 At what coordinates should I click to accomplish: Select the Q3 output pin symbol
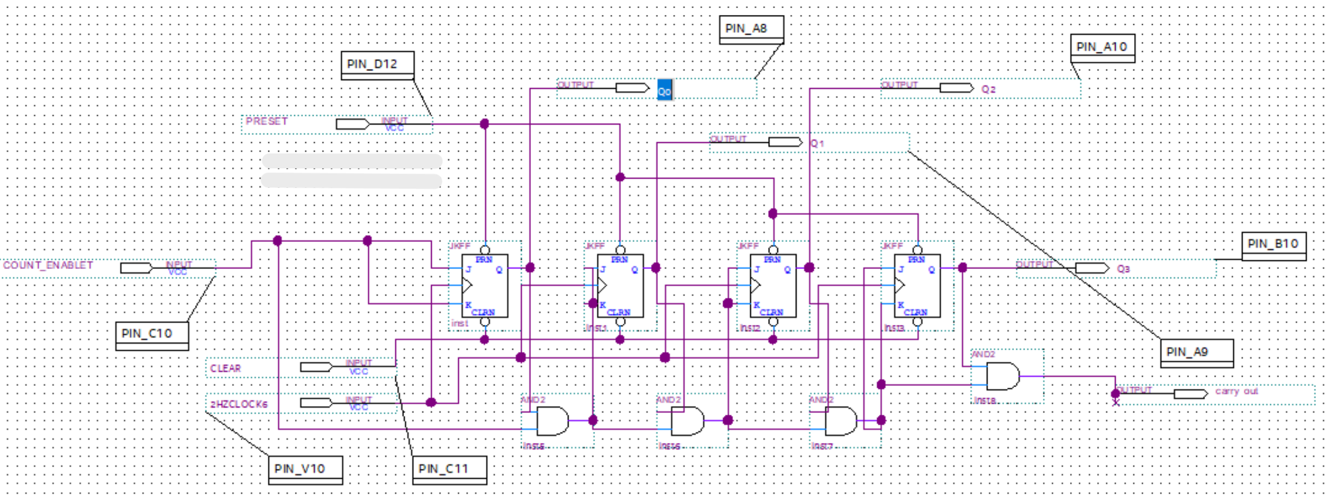(x=1092, y=268)
